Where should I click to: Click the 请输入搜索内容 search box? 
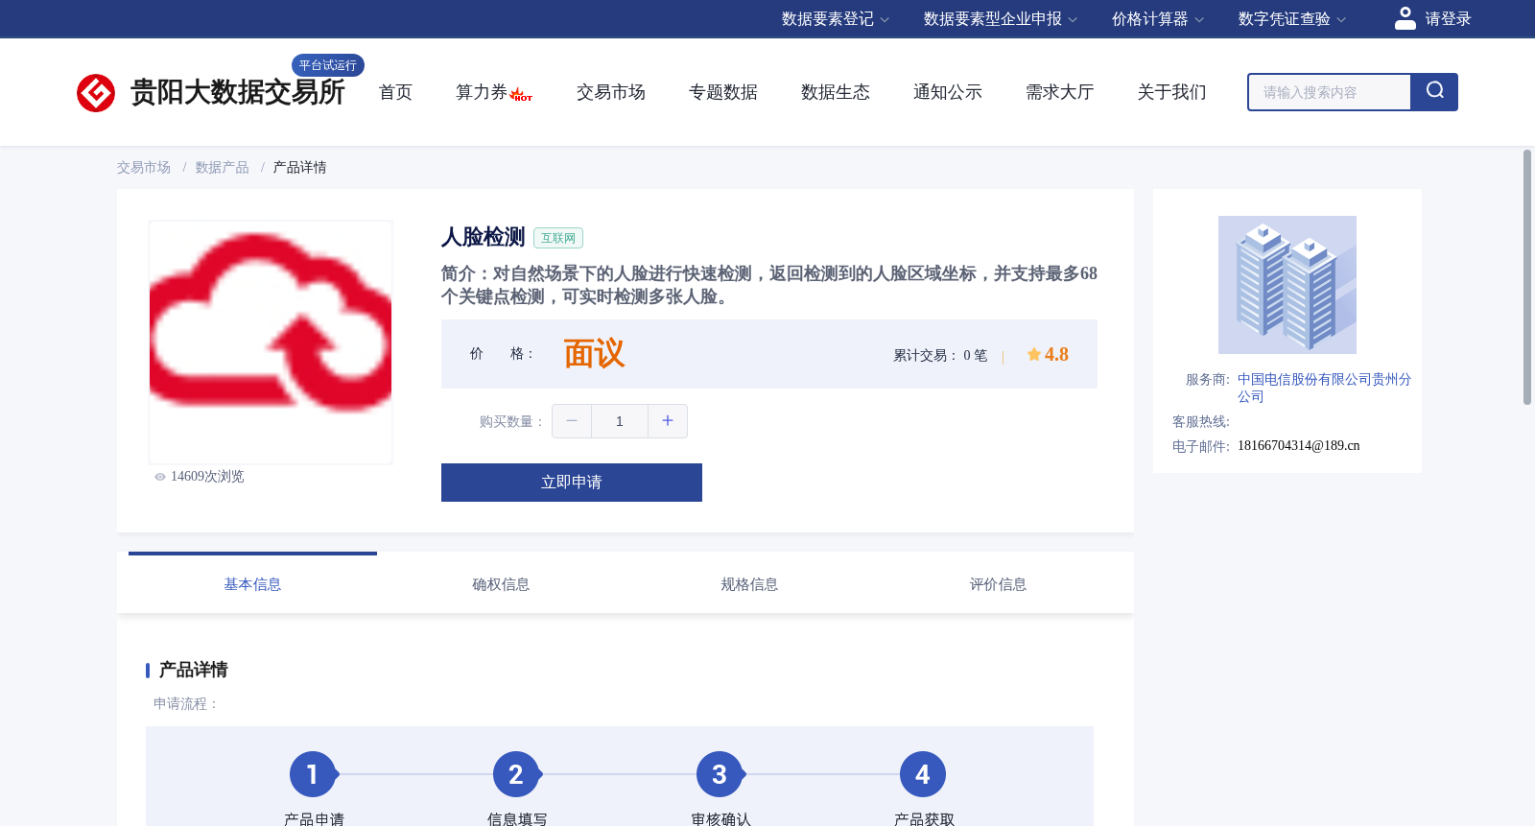[x=1330, y=92]
